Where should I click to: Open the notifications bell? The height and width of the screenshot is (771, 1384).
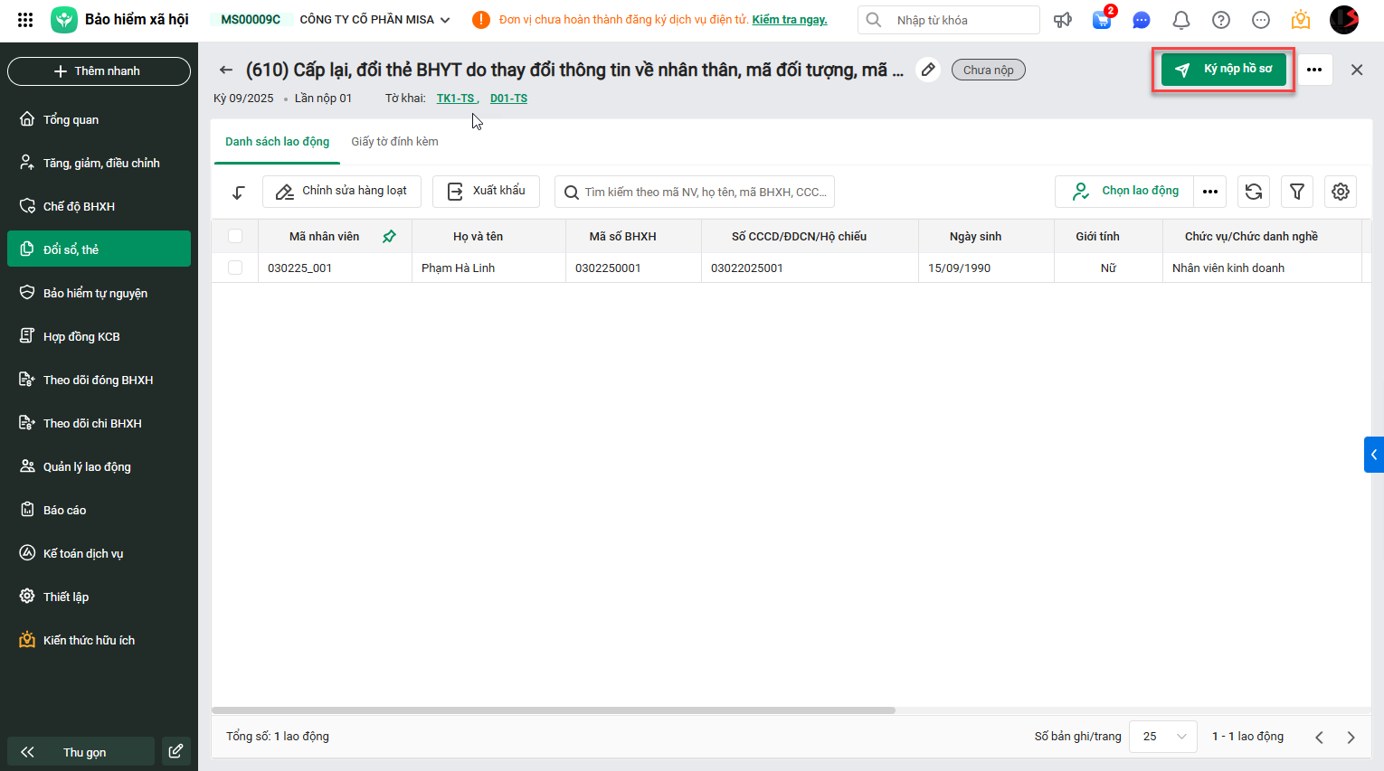pos(1181,20)
